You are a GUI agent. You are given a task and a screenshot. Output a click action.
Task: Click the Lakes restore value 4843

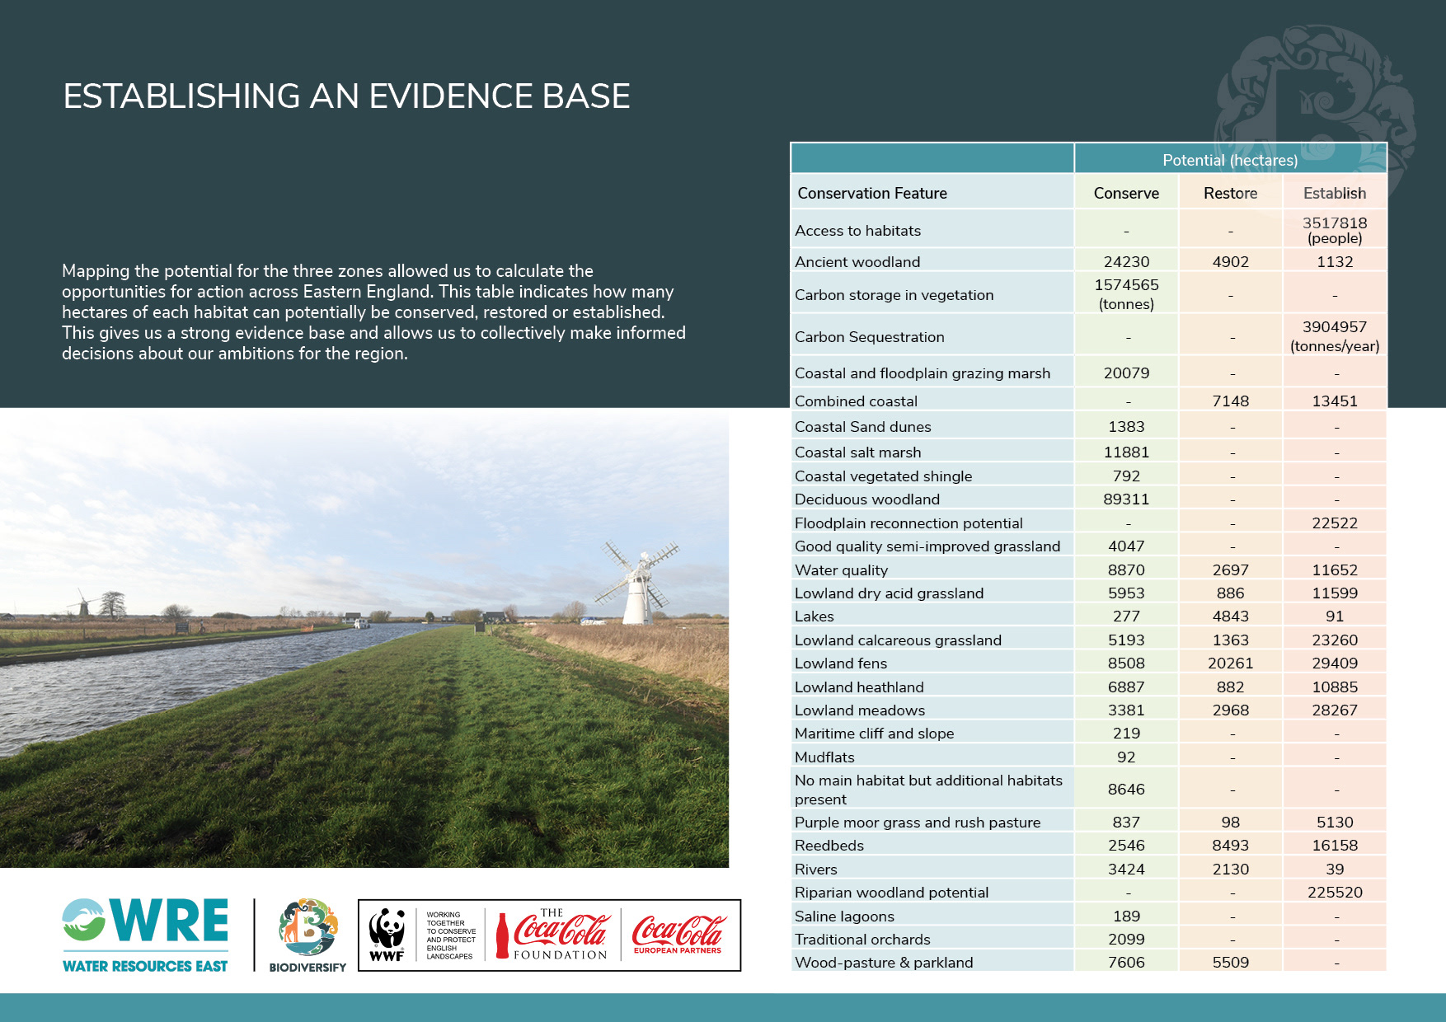pos(1230,616)
